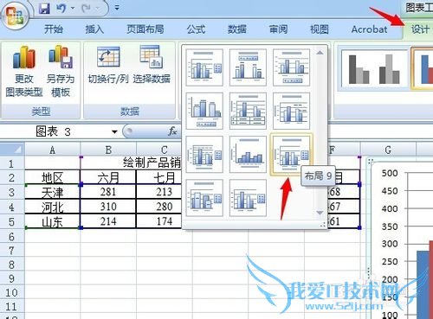Pick chart layout 10 thumbnail

pyautogui.click(x=204, y=198)
